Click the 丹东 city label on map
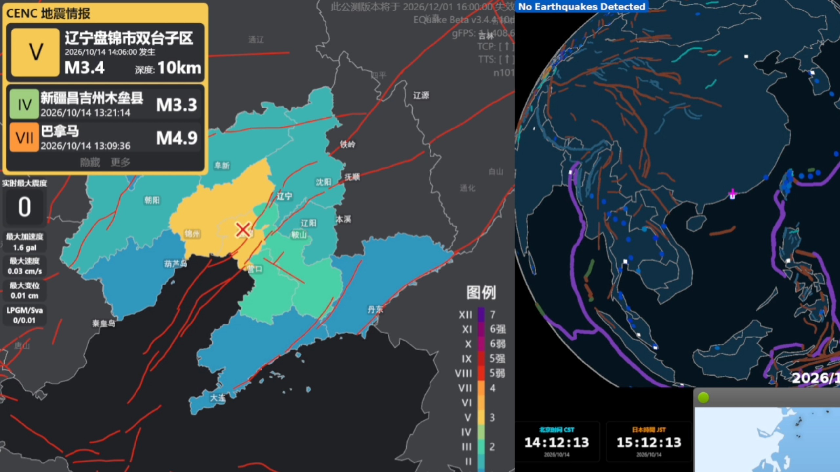 click(375, 309)
